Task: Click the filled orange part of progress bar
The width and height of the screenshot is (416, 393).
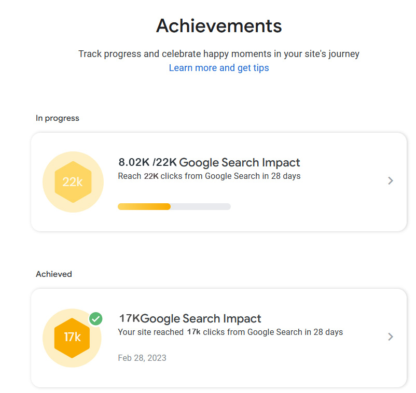Action: click(x=144, y=206)
